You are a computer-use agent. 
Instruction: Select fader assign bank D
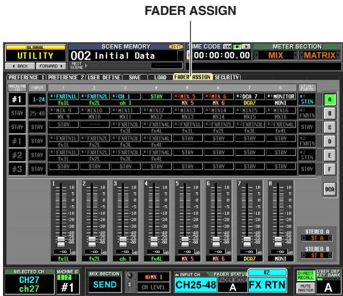click(x=330, y=141)
